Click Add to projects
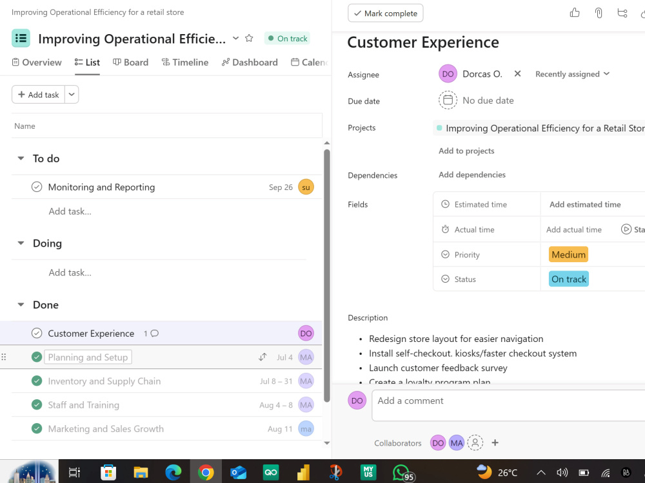The height and width of the screenshot is (483, 645). coord(466,151)
